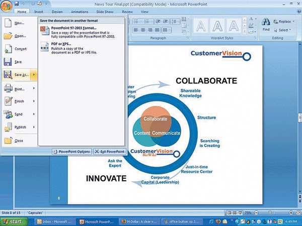Click Convert to SmartArt icon
302x226 pixels.
(185, 32)
